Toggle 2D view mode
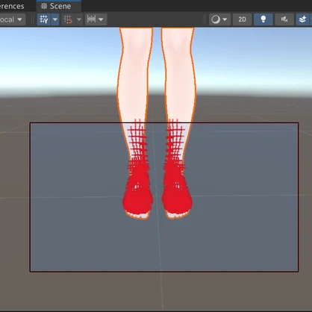 click(242, 19)
